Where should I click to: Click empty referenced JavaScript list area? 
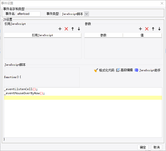43,48
